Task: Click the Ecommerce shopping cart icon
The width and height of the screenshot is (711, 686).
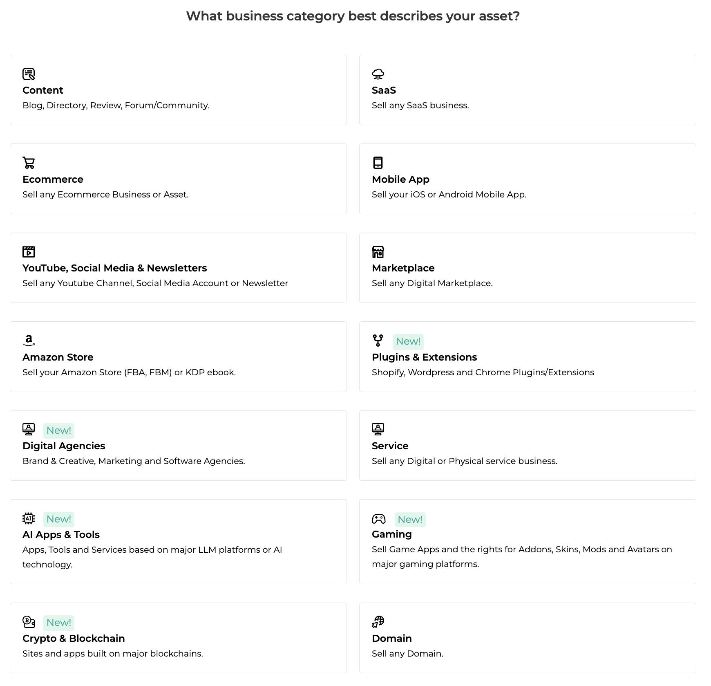Action: pyautogui.click(x=29, y=163)
